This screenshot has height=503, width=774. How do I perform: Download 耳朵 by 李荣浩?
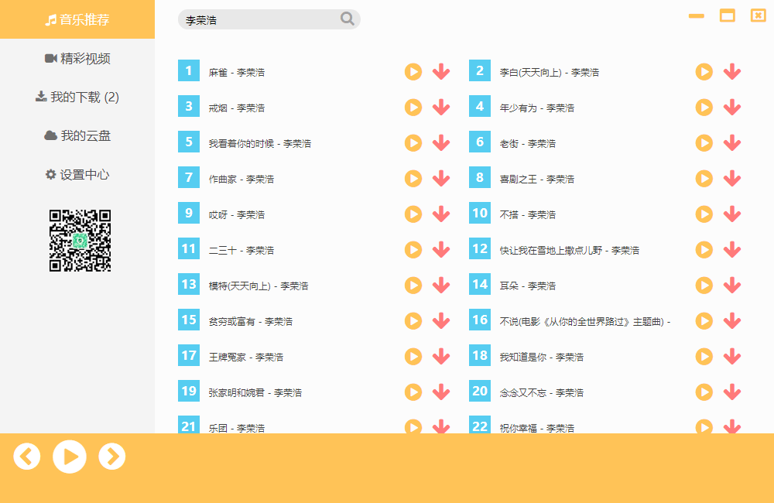[731, 285]
